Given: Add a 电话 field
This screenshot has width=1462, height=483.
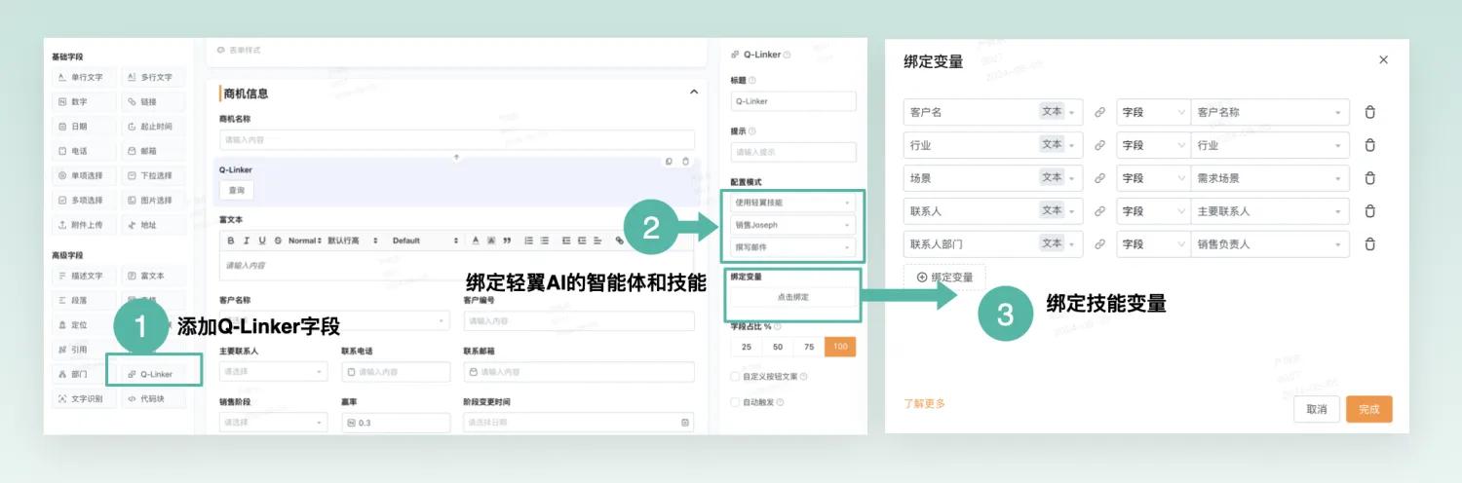Looking at the screenshot, I should pos(83,151).
